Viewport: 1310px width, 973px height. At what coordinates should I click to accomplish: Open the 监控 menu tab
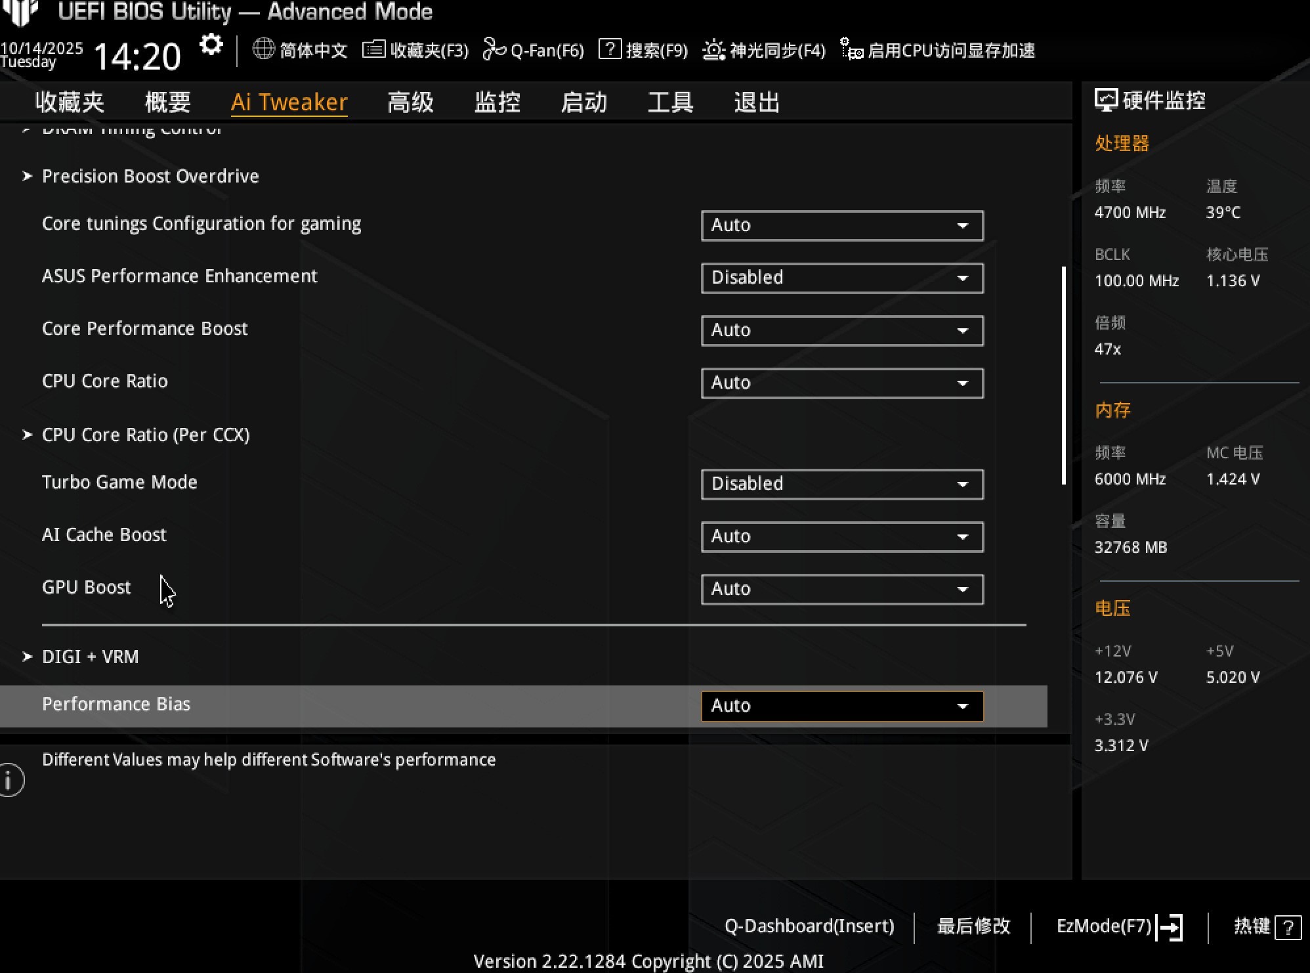497,102
